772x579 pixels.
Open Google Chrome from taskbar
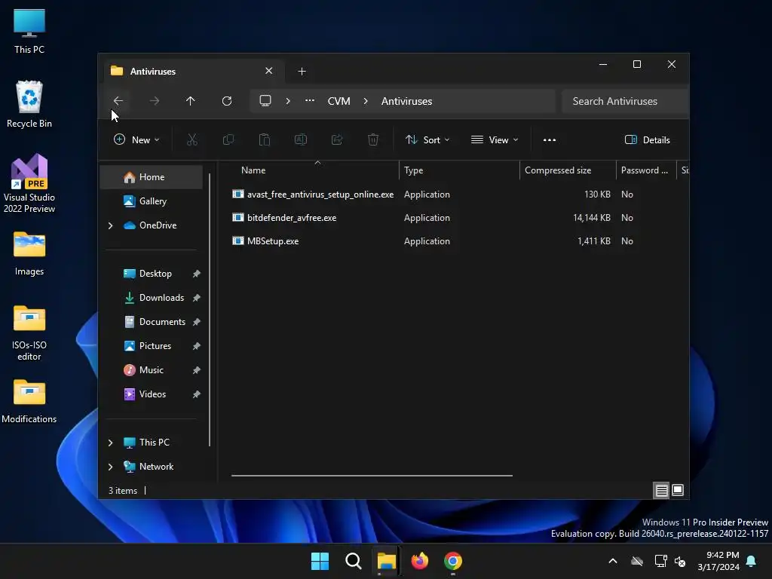(x=453, y=561)
